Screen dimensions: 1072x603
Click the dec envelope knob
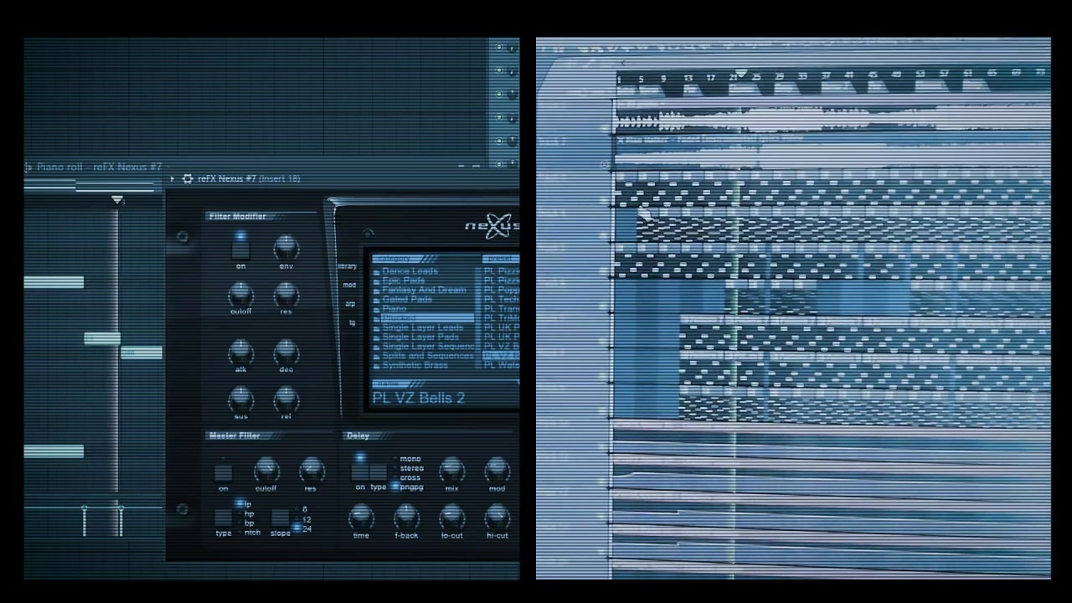(286, 353)
